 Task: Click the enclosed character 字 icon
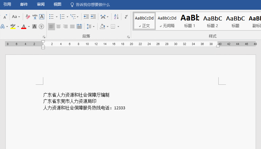tap(41, 26)
